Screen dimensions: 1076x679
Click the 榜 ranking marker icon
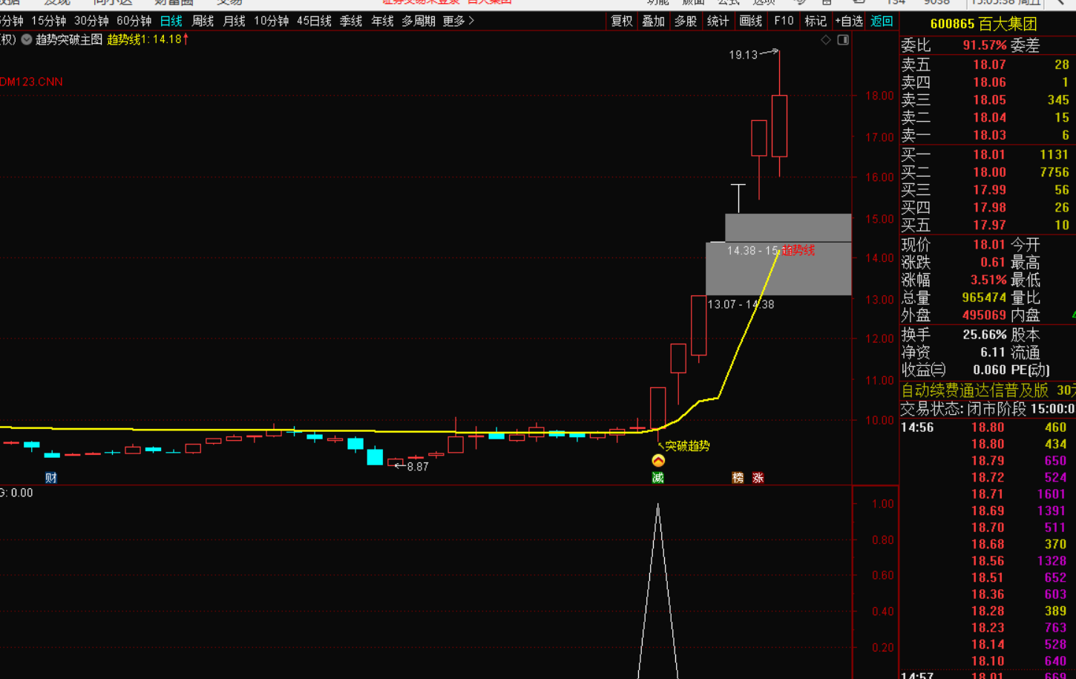click(x=738, y=478)
